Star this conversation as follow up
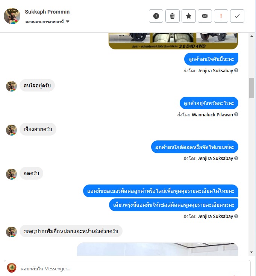Image resolution: width=256 pixels, height=276 pixels. [189, 16]
